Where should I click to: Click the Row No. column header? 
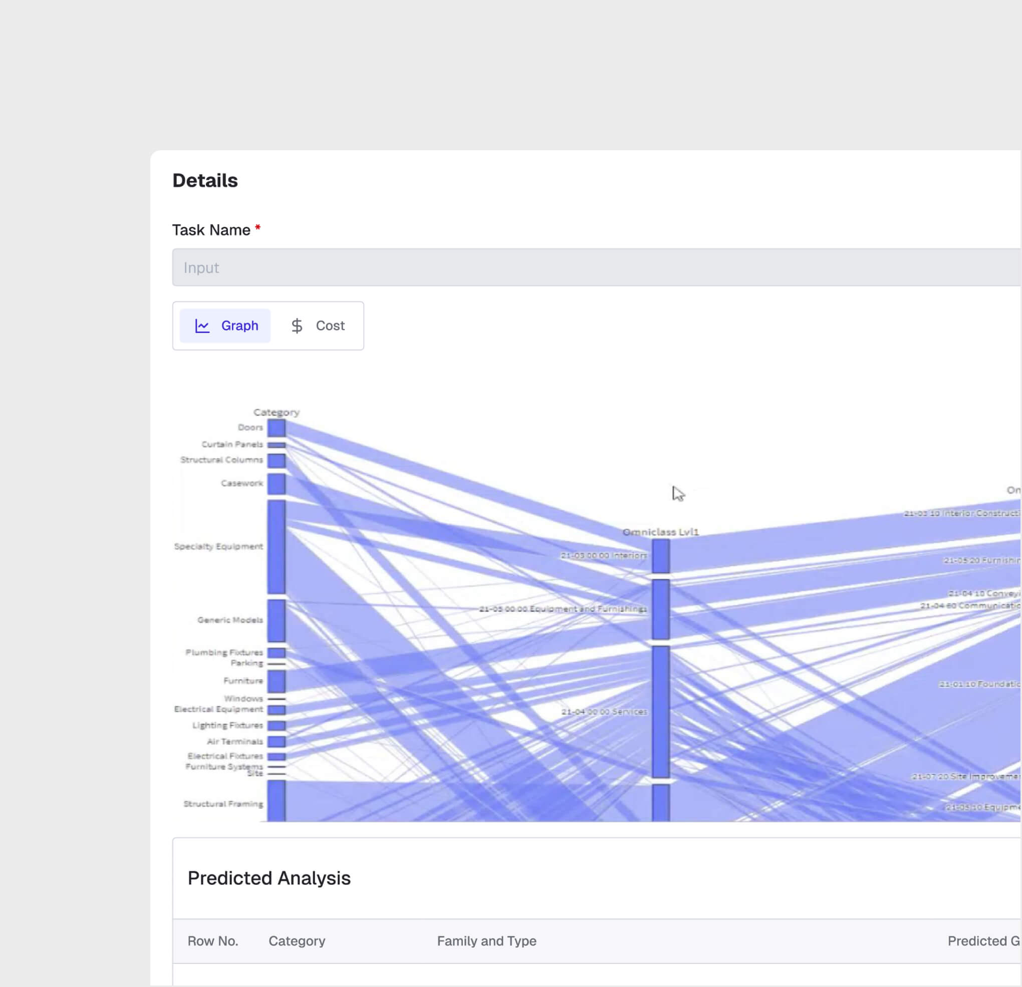pos(213,941)
